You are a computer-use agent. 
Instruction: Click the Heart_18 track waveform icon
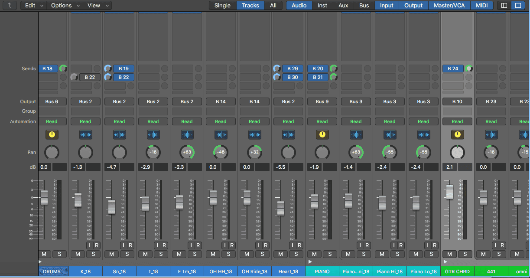(x=289, y=134)
